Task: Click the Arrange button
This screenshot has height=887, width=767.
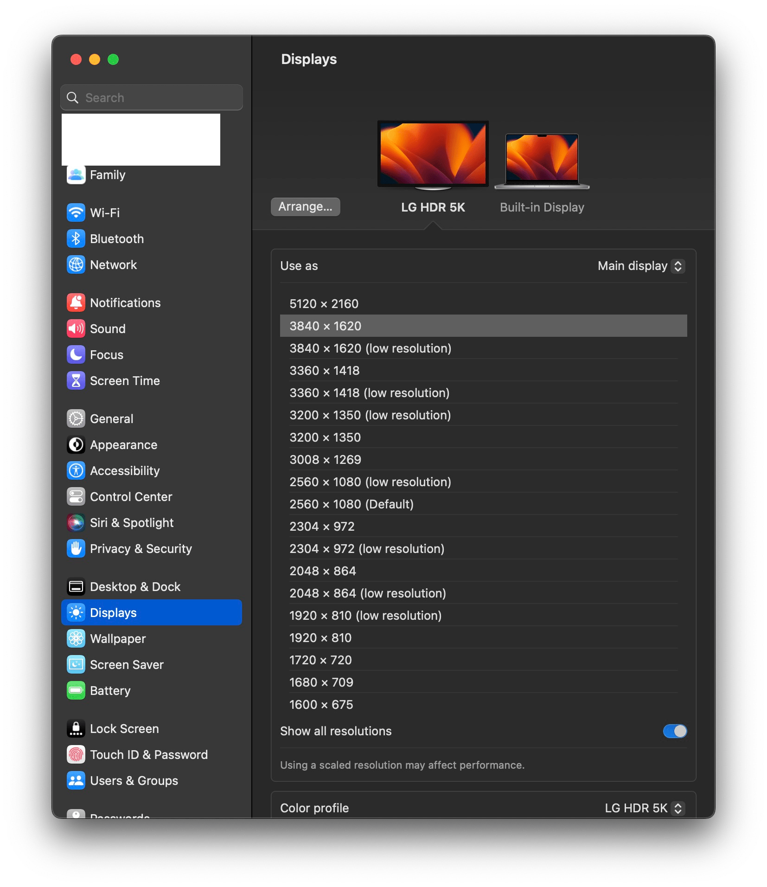Action: point(305,207)
